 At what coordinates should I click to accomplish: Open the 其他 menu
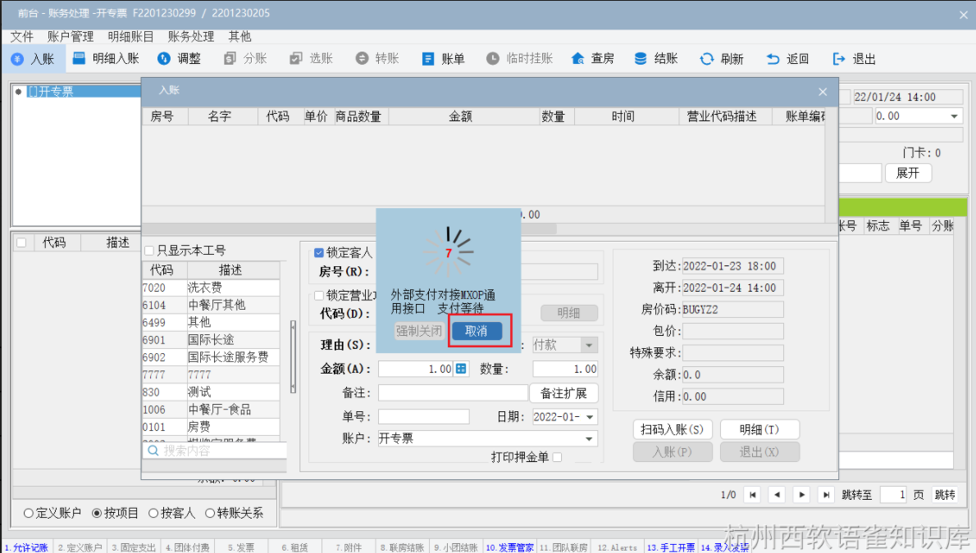[239, 37]
